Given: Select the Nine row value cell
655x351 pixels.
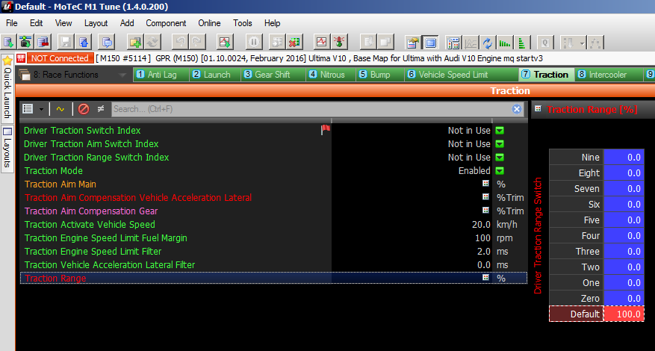Looking at the screenshot, I should coord(624,157).
